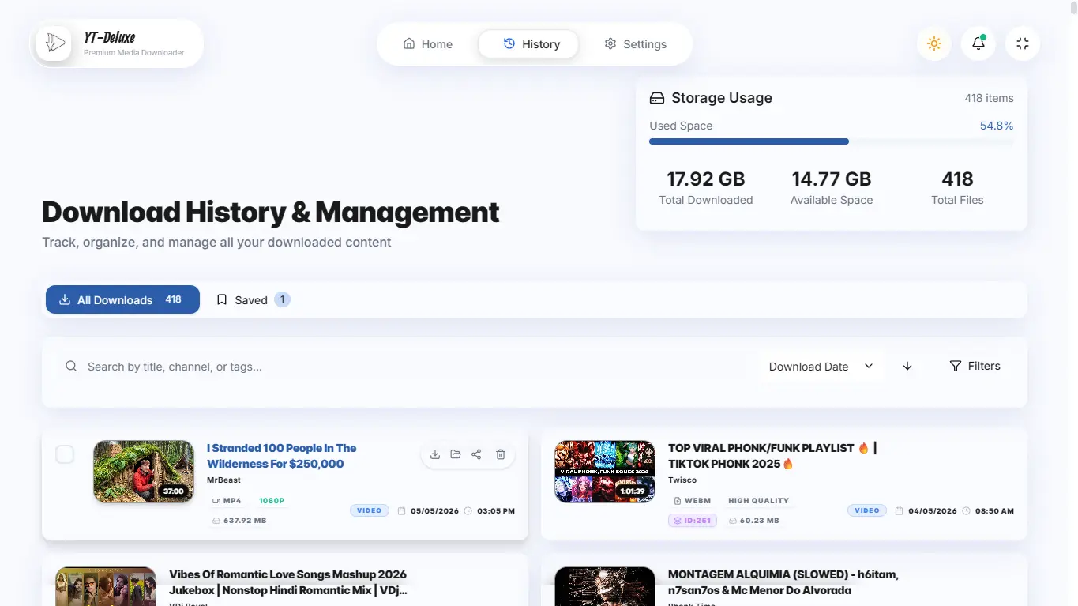This screenshot has height=606, width=1078.
Task: Open the Filters panel
Action: coord(975,366)
